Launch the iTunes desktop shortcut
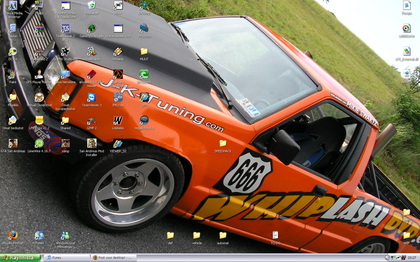420x262 pixels. tap(39, 235)
